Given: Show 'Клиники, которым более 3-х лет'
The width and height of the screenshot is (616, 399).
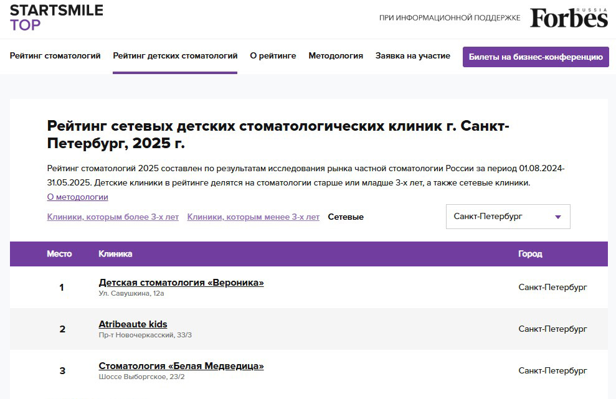Looking at the screenshot, I should click(113, 217).
